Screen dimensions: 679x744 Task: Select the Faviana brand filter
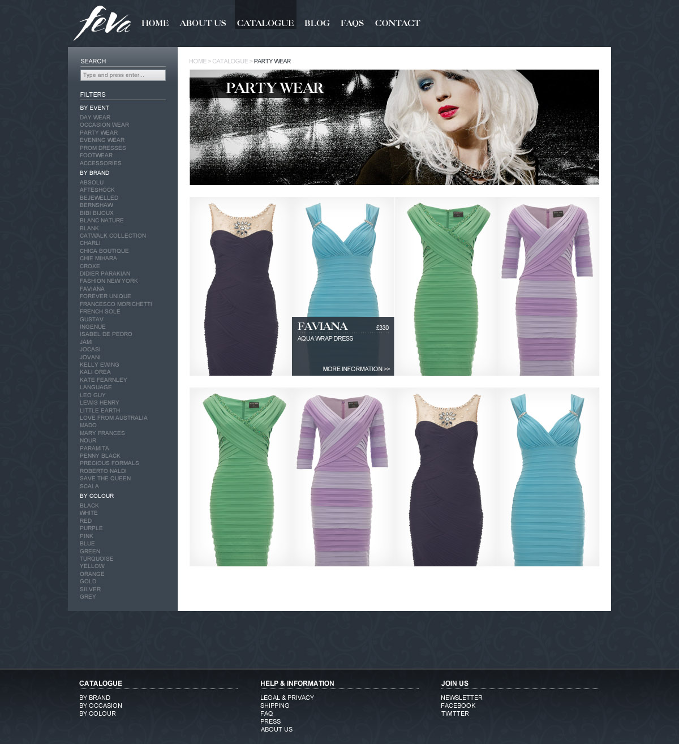tap(92, 289)
